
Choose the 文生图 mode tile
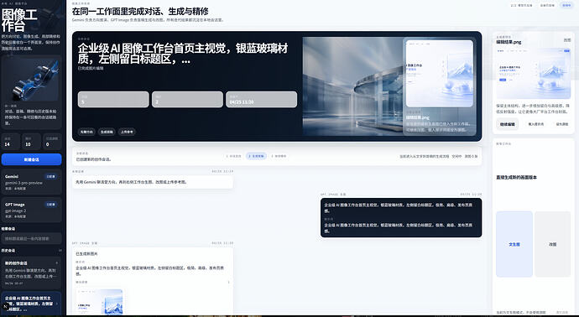coord(514,244)
